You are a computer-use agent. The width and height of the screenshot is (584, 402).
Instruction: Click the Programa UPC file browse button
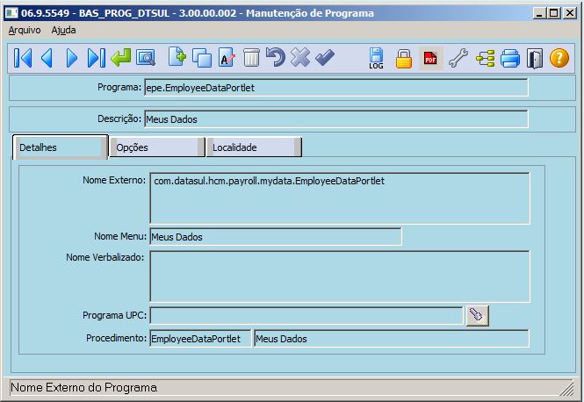(x=477, y=316)
